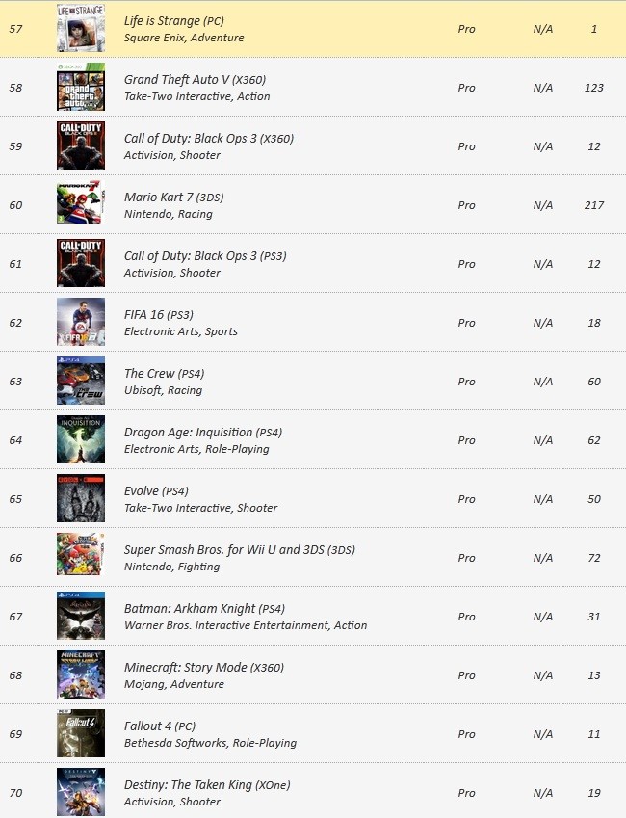626x818 pixels.
Task: Click the Call of Duty: Black Ops 3 (PS3) title
Action: coord(205,255)
